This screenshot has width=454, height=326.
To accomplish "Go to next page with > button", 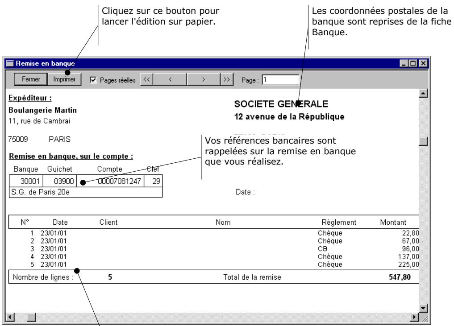I will pos(204,79).
